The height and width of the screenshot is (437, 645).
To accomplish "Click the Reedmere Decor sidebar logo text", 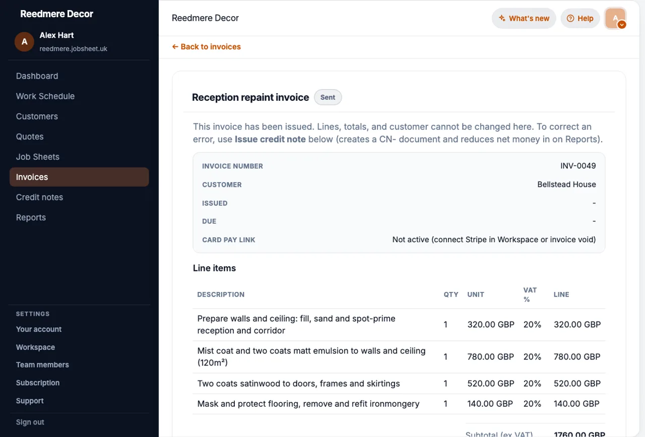I will pyautogui.click(x=56, y=14).
